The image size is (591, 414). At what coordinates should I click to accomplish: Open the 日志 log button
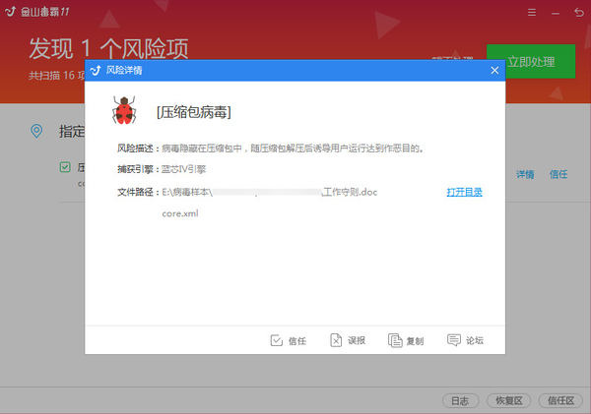tap(460, 400)
